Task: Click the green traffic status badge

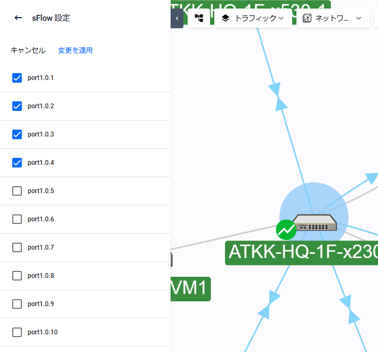Action: pyautogui.click(x=286, y=230)
